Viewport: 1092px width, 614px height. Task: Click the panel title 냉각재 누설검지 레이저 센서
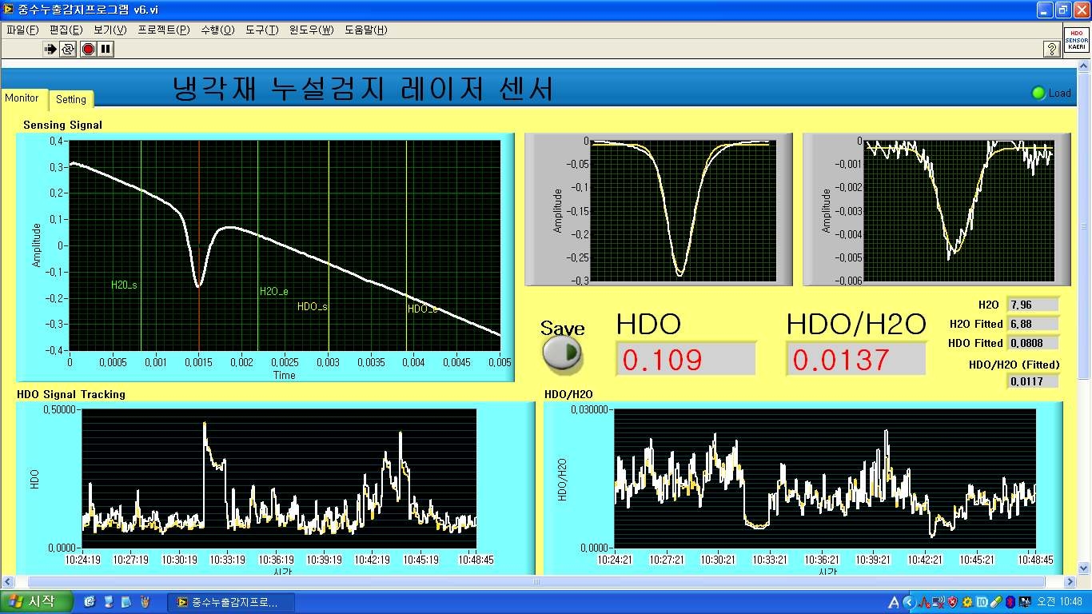(363, 89)
